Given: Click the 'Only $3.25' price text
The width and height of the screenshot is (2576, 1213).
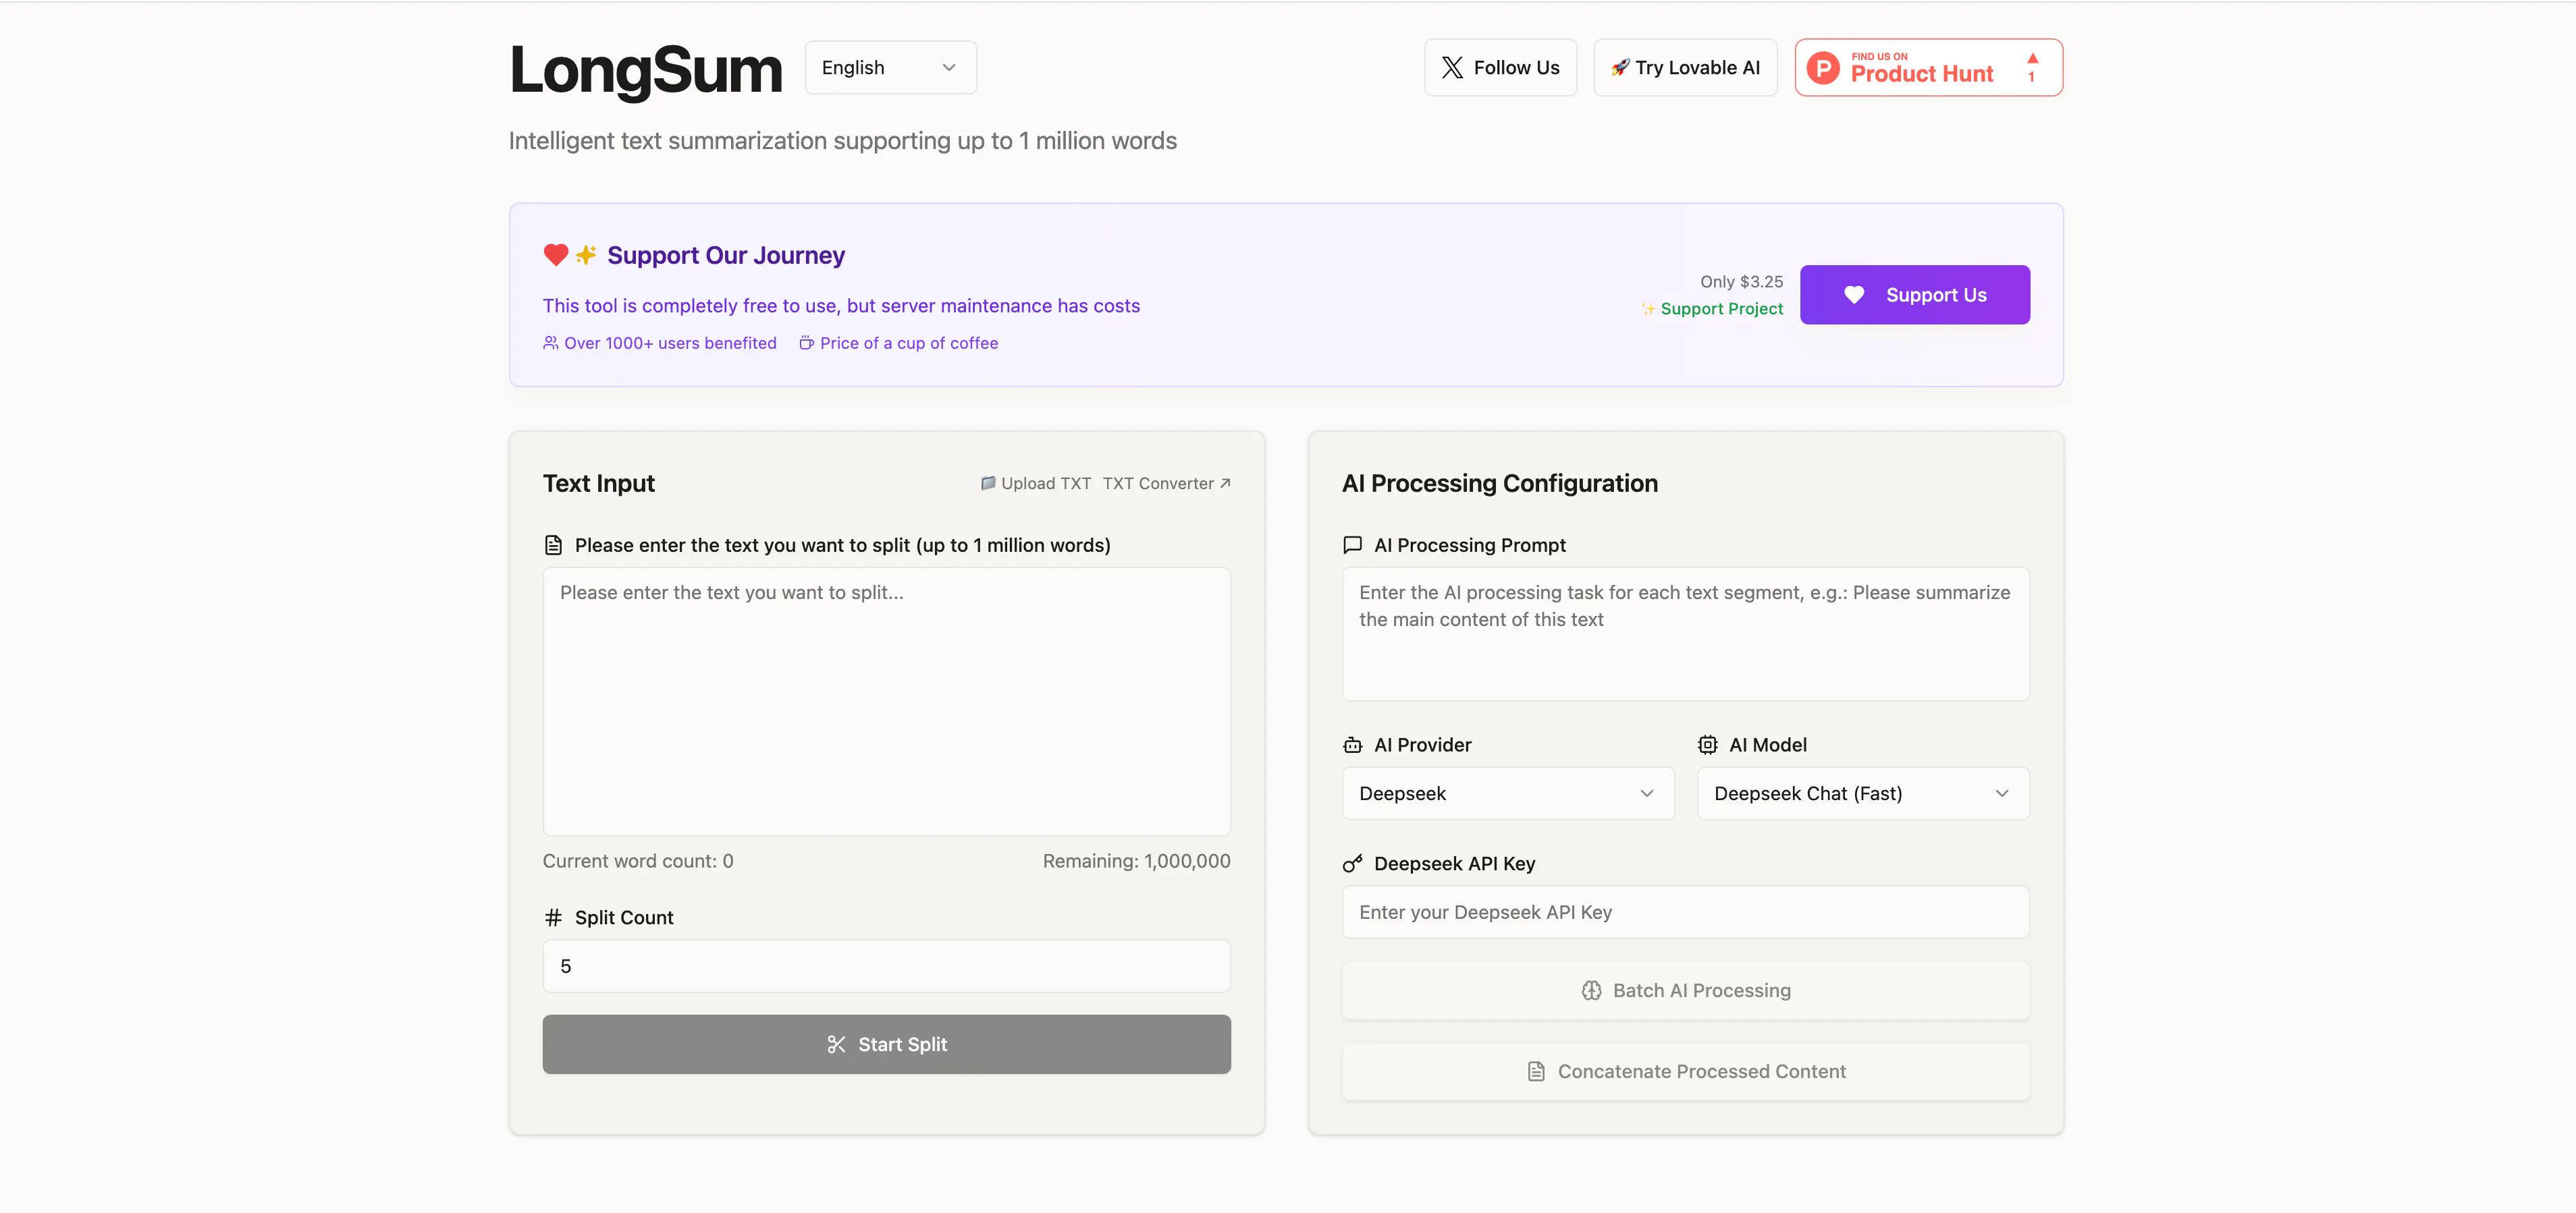Looking at the screenshot, I should pos(1741,282).
